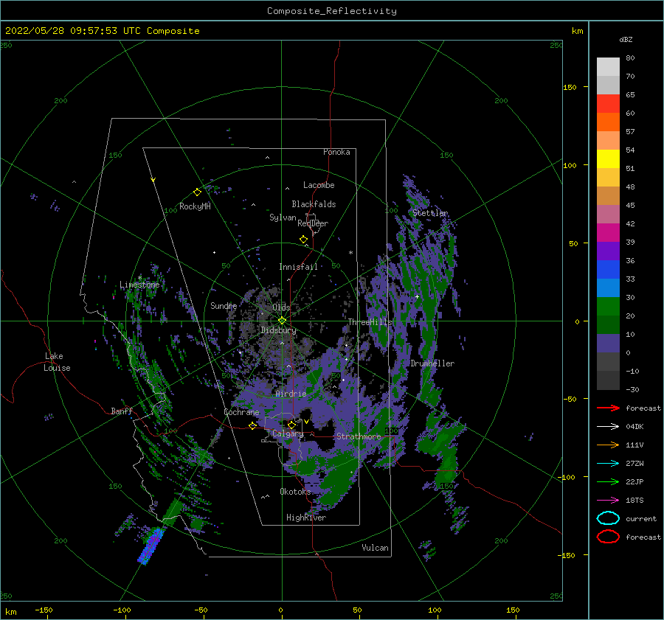
Task: Click the ThreeHills city label
Action: point(370,322)
